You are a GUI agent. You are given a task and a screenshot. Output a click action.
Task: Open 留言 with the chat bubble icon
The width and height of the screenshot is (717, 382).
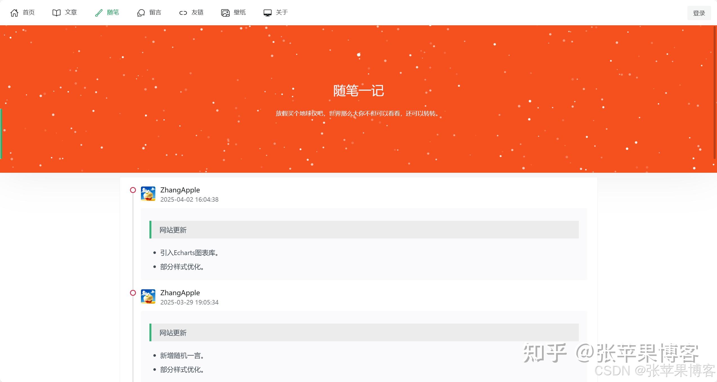pyautogui.click(x=140, y=12)
